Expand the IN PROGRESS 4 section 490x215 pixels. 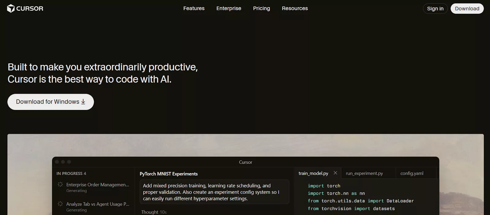(71, 173)
